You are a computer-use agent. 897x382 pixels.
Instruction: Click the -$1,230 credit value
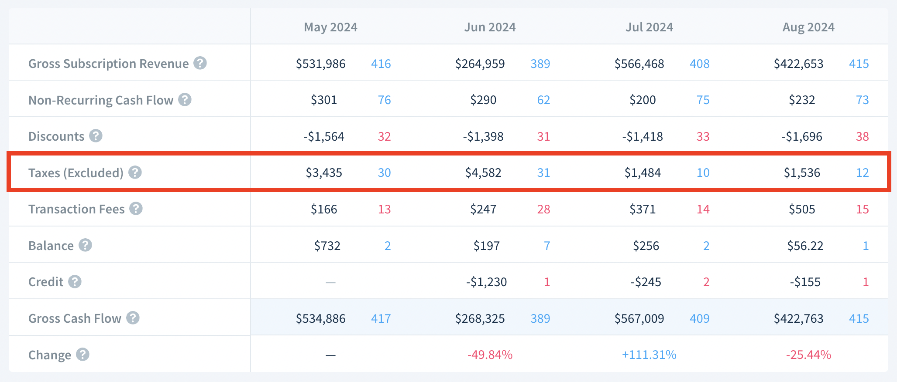pyautogui.click(x=486, y=282)
